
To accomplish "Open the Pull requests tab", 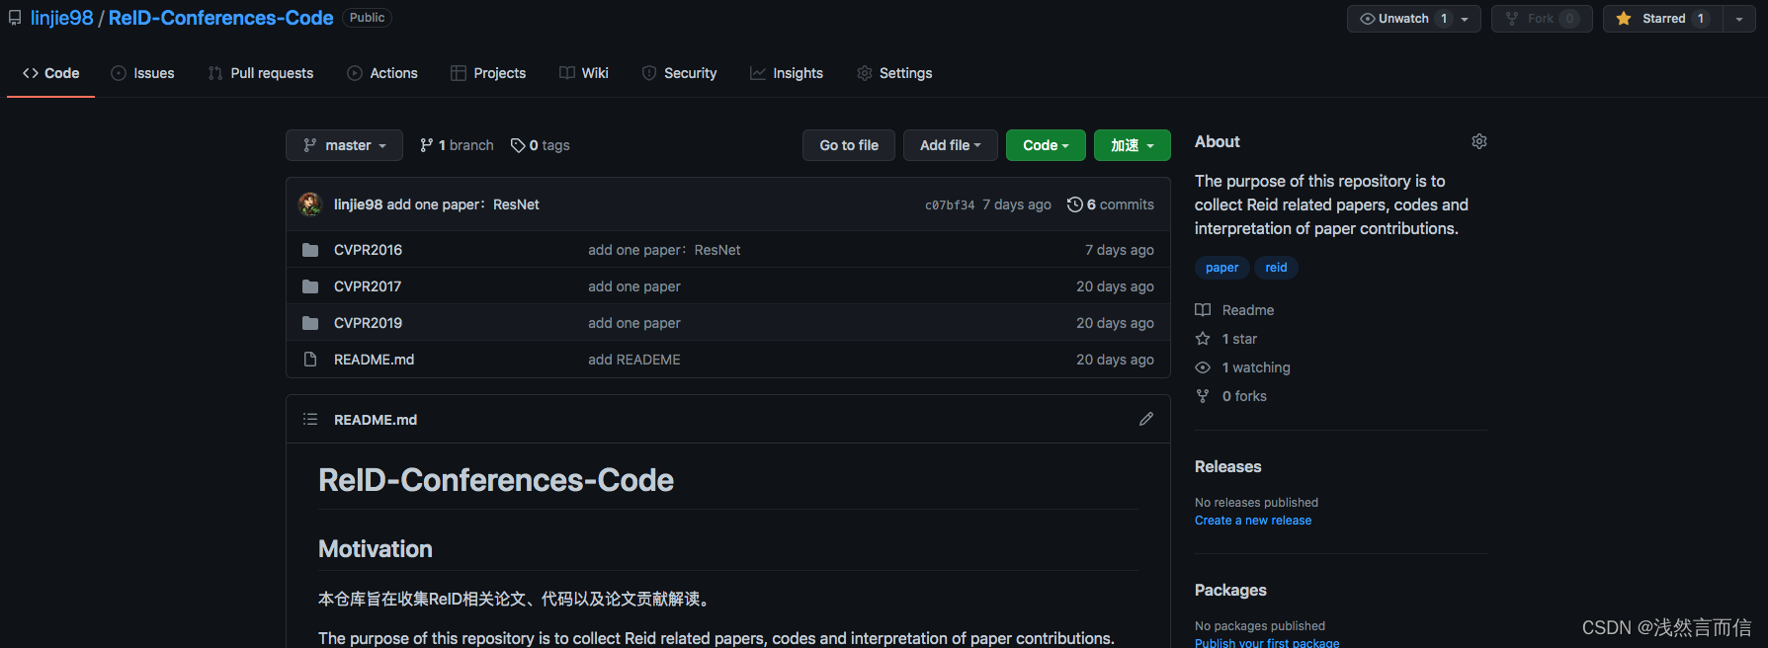I will coord(261,73).
